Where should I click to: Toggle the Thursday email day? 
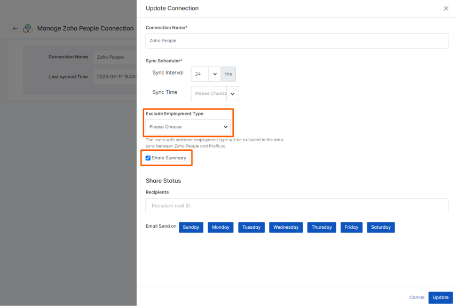(321, 227)
